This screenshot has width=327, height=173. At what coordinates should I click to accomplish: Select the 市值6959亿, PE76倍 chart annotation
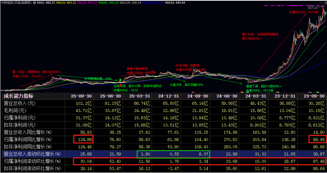pos(304,12)
